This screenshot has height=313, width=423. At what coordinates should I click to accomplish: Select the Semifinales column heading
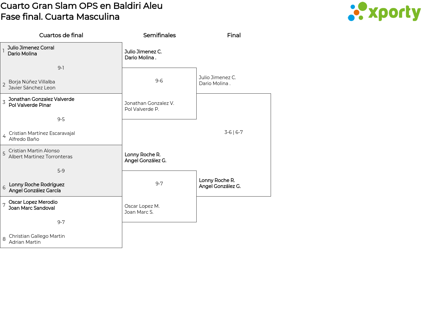coord(159,35)
